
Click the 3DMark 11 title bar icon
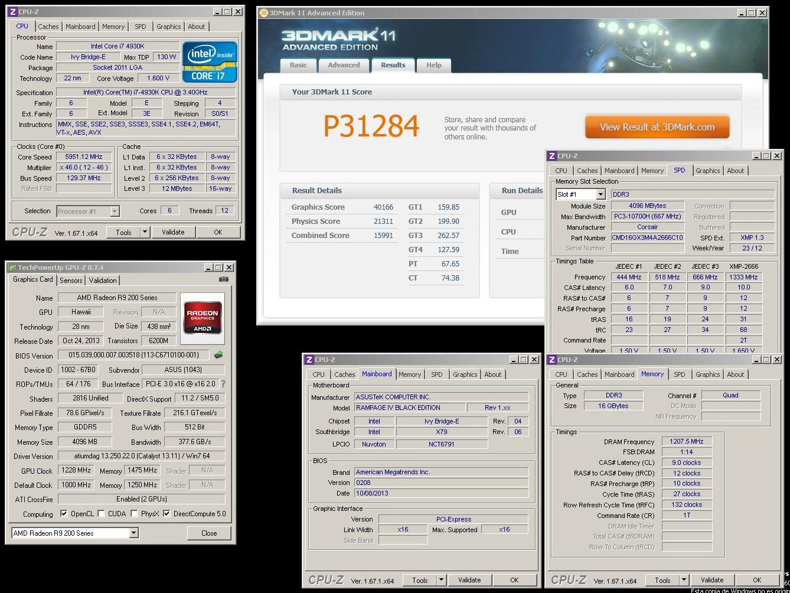pos(263,13)
